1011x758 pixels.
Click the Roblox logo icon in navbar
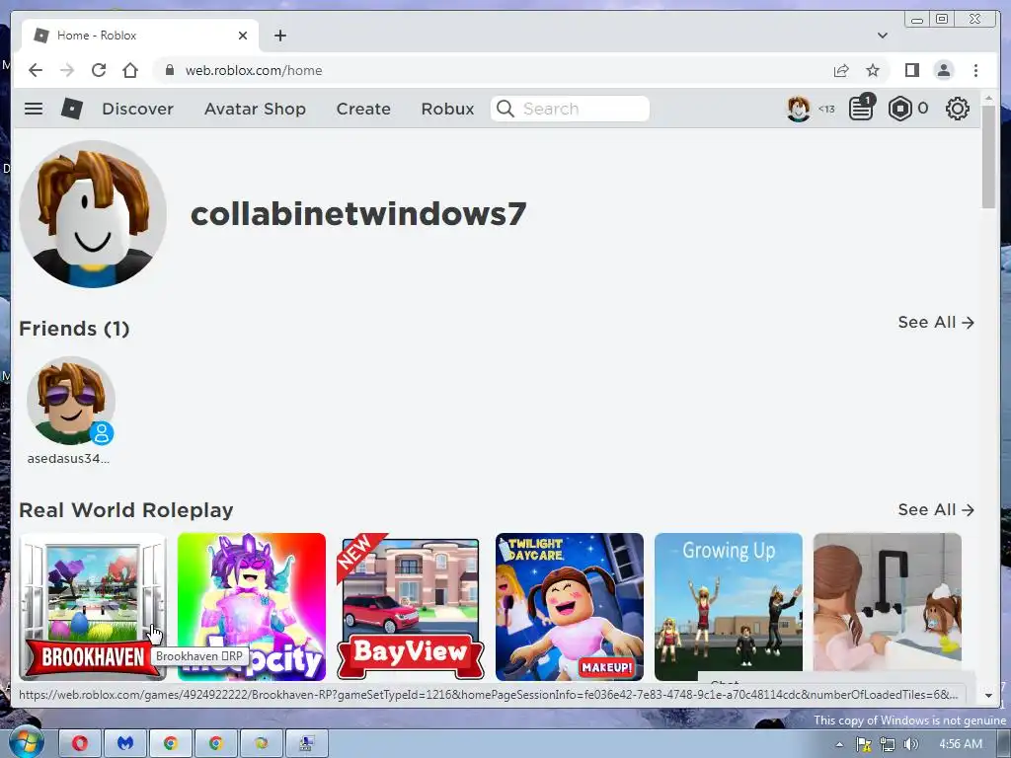[x=71, y=109]
